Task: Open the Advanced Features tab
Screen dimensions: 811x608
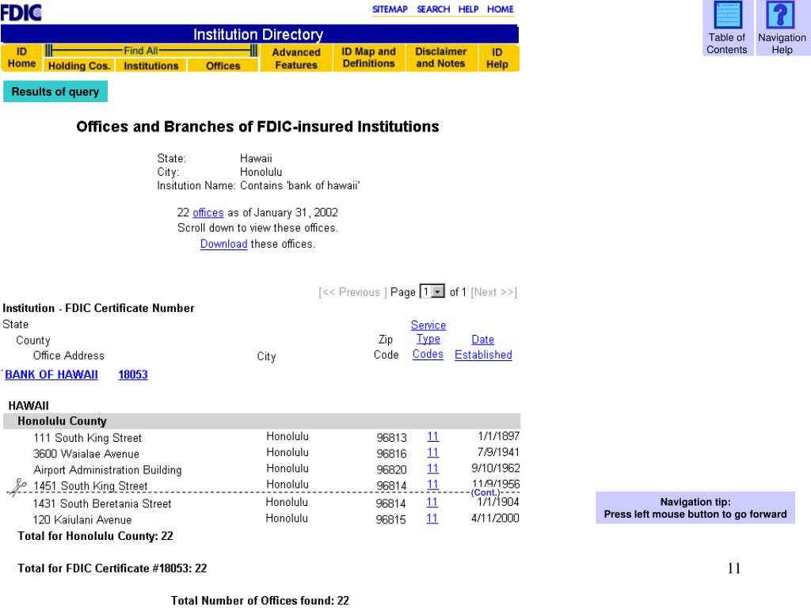Action: click(296, 59)
